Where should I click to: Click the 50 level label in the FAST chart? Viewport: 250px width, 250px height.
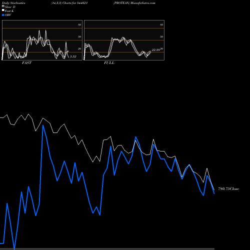click(x=79, y=36)
